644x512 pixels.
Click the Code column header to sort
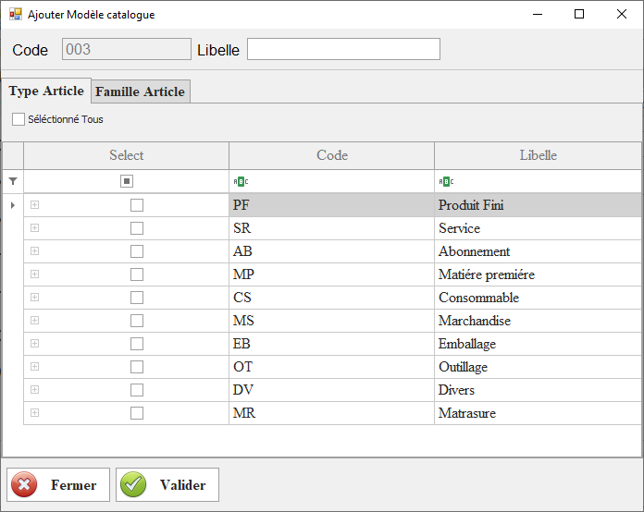331,155
